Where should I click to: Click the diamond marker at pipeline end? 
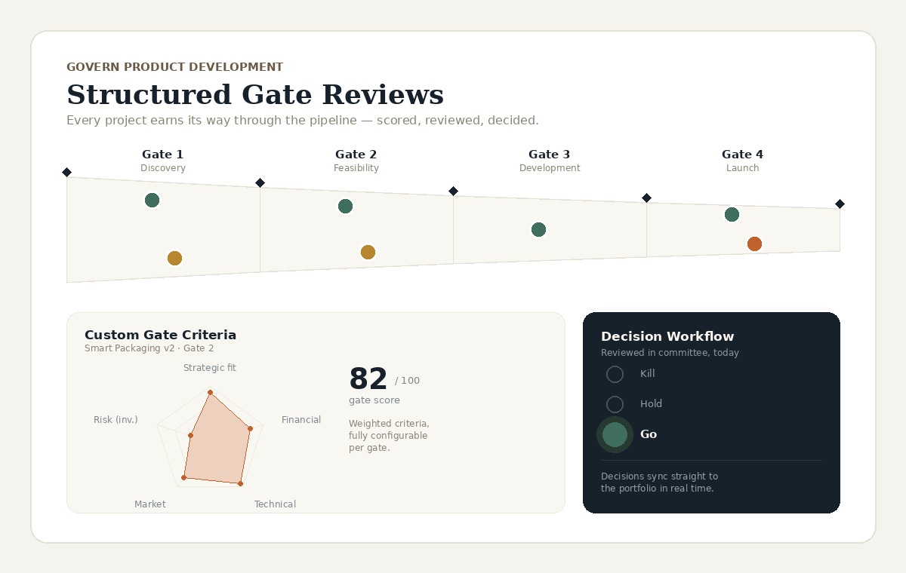[840, 204]
